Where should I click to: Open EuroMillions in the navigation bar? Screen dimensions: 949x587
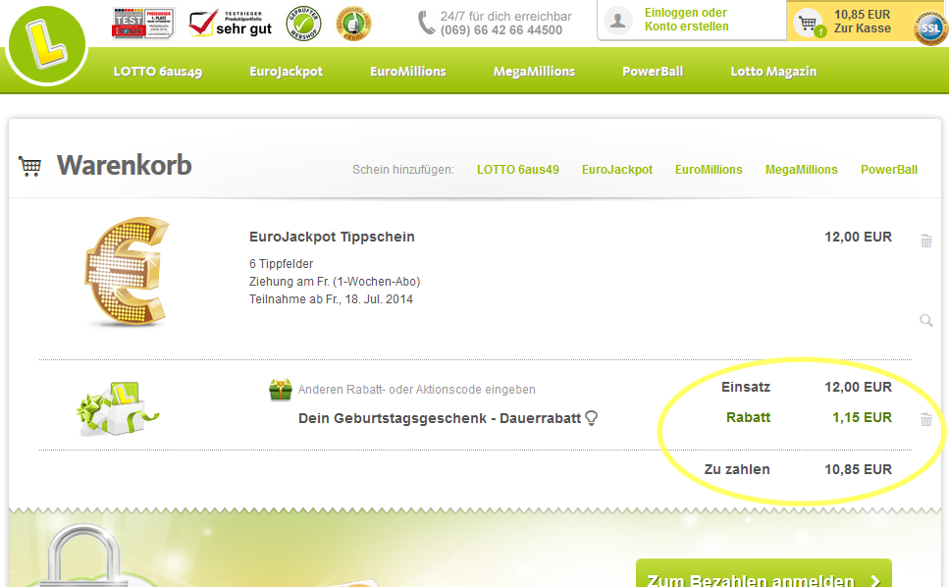pyautogui.click(x=408, y=72)
